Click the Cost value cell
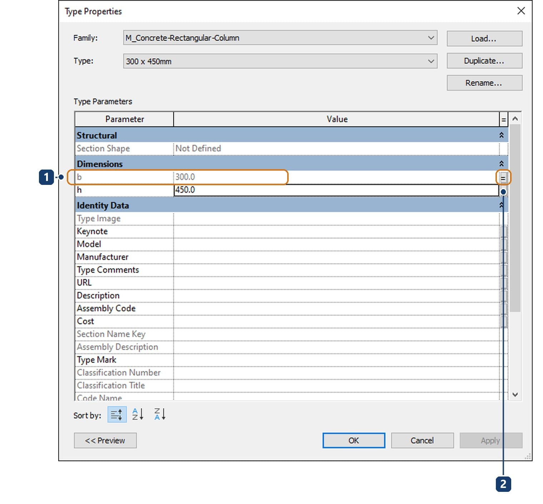 click(336, 321)
